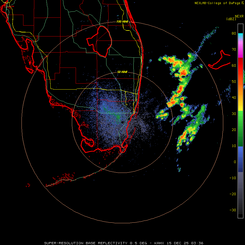Click the 60 value on the dBZ scale
The height and width of the screenshot is (245, 245).
point(234,65)
